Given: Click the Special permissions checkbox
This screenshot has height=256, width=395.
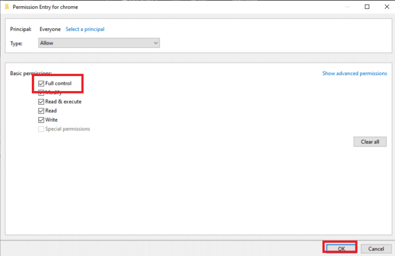Looking at the screenshot, I should pos(41,129).
